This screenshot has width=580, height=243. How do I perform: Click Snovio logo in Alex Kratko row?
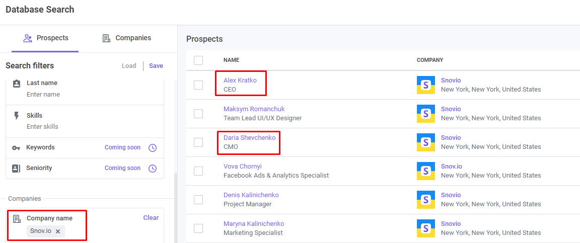426,85
